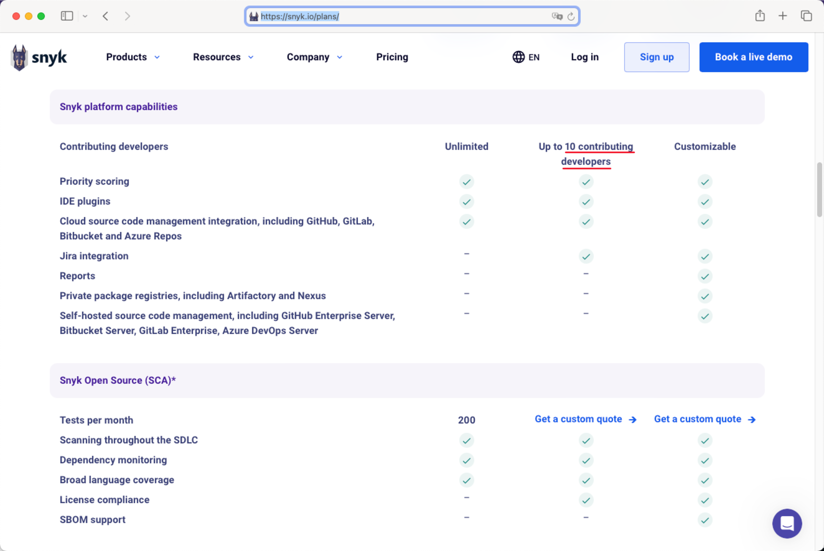The width and height of the screenshot is (824, 551).
Task: Click the first Get a custom quote link
Action: (586, 419)
